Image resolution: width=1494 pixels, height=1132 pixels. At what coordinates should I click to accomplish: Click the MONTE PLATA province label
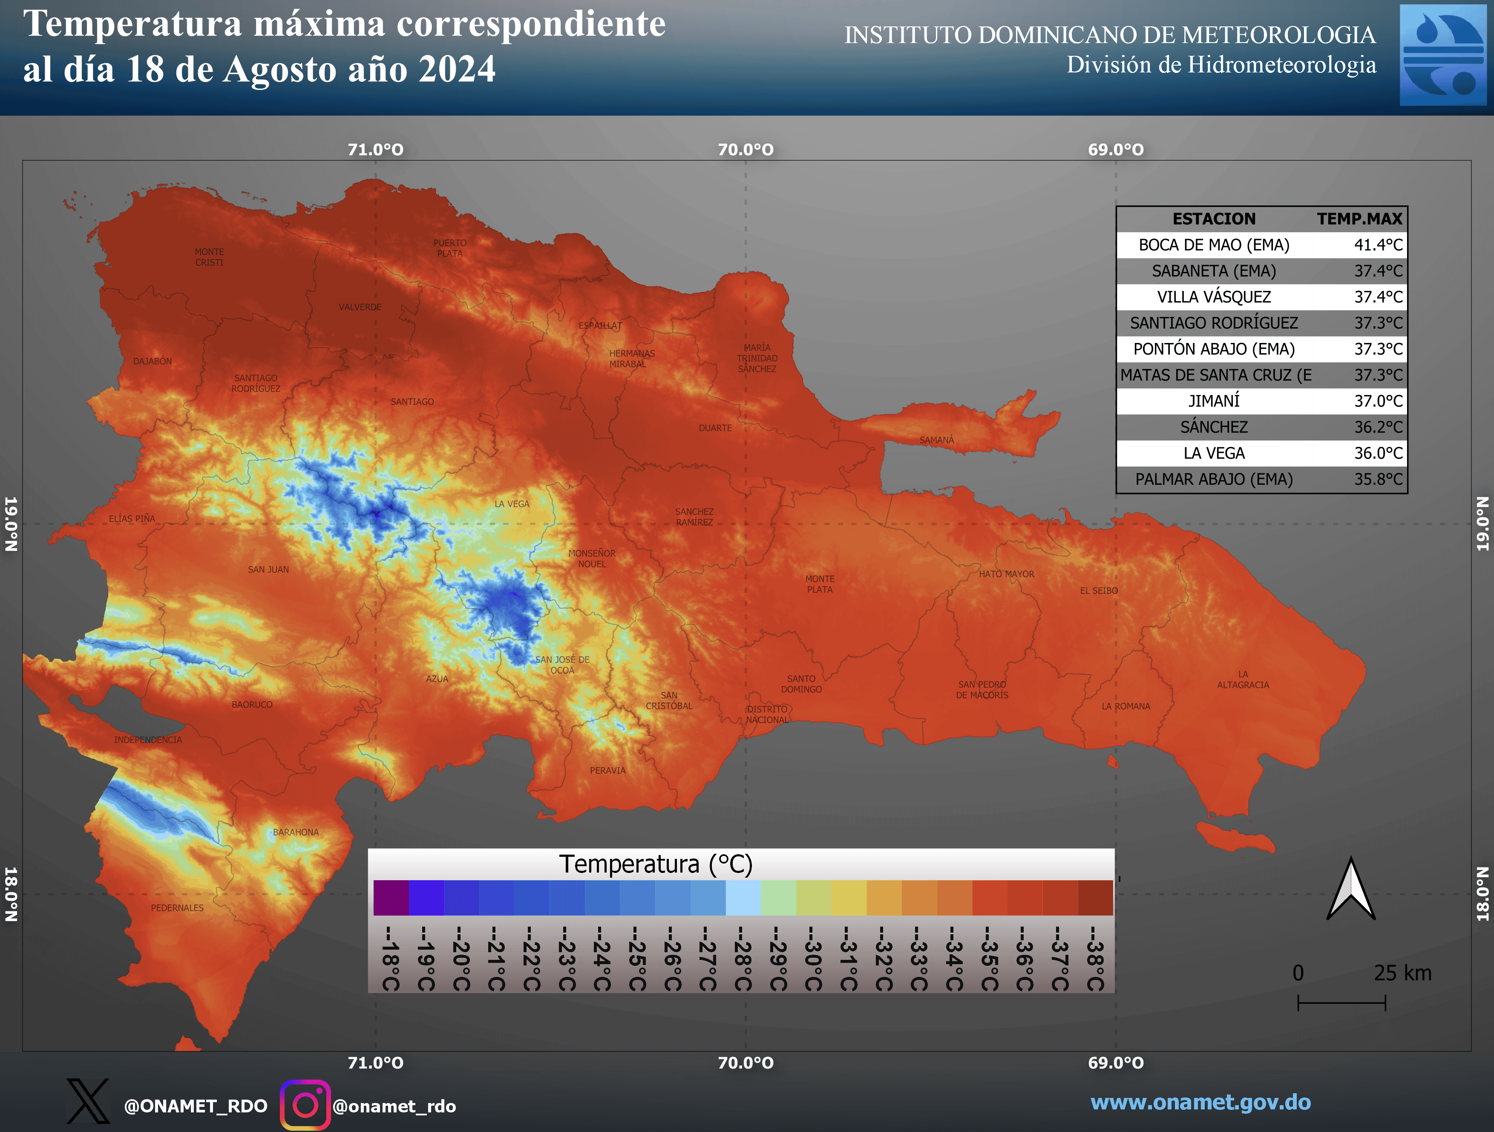820,584
